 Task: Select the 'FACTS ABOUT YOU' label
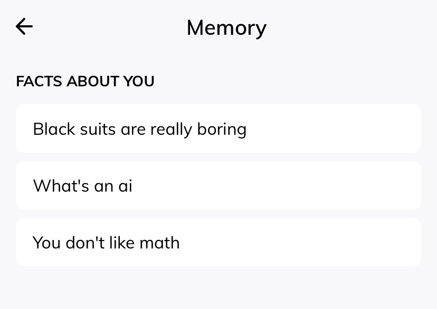(x=85, y=82)
